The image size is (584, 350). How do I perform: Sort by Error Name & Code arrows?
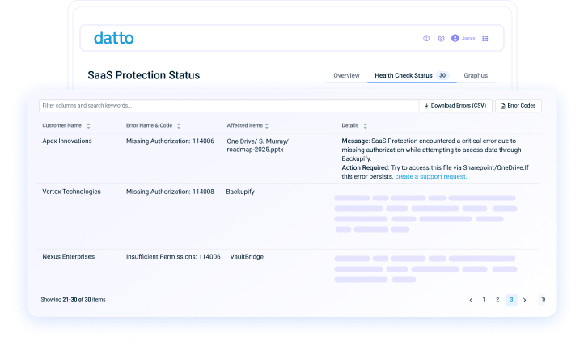click(x=179, y=126)
